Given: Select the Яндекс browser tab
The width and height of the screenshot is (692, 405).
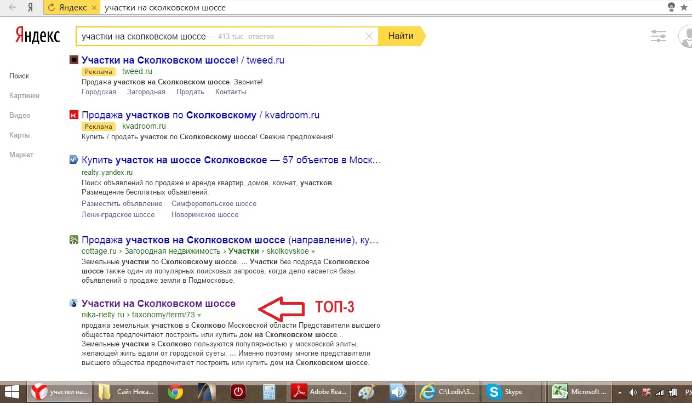Looking at the screenshot, I should click(x=72, y=8).
